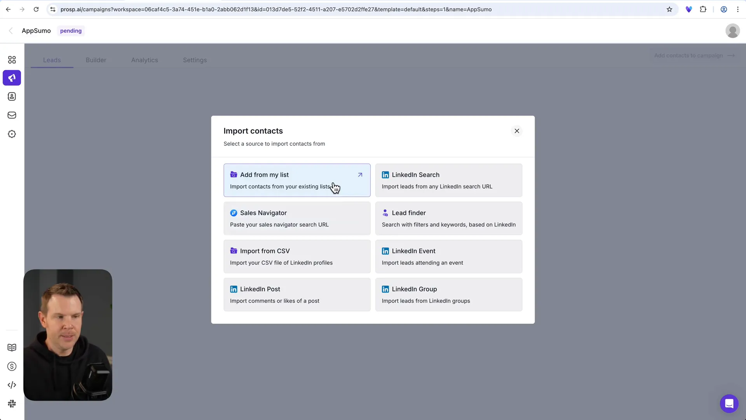Open the campaigns megaphone icon in sidebar
Screen dimensions: 746x420
click(12, 78)
